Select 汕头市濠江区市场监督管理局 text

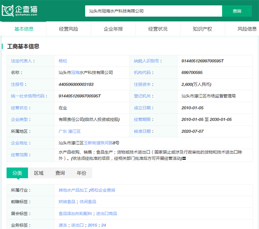(x=209, y=96)
